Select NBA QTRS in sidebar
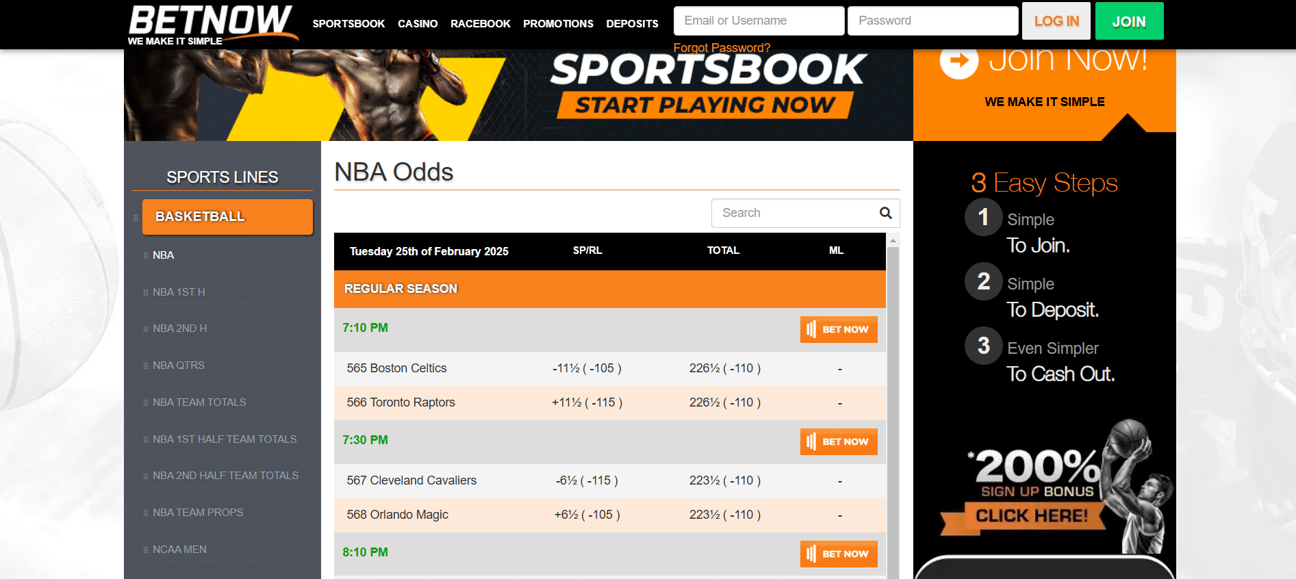Viewport: 1296px width, 579px height. 179,365
